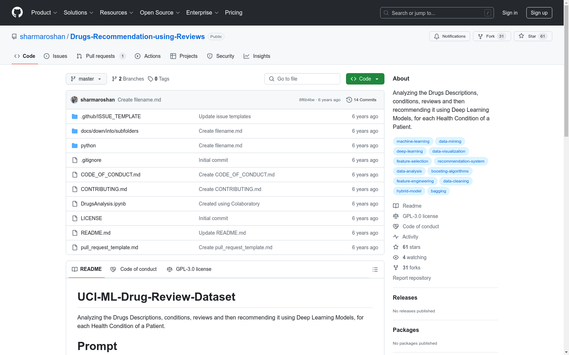Open commit message 'Created using Colaboratory'
Screen dimensions: 569x355
pyautogui.click(x=229, y=204)
